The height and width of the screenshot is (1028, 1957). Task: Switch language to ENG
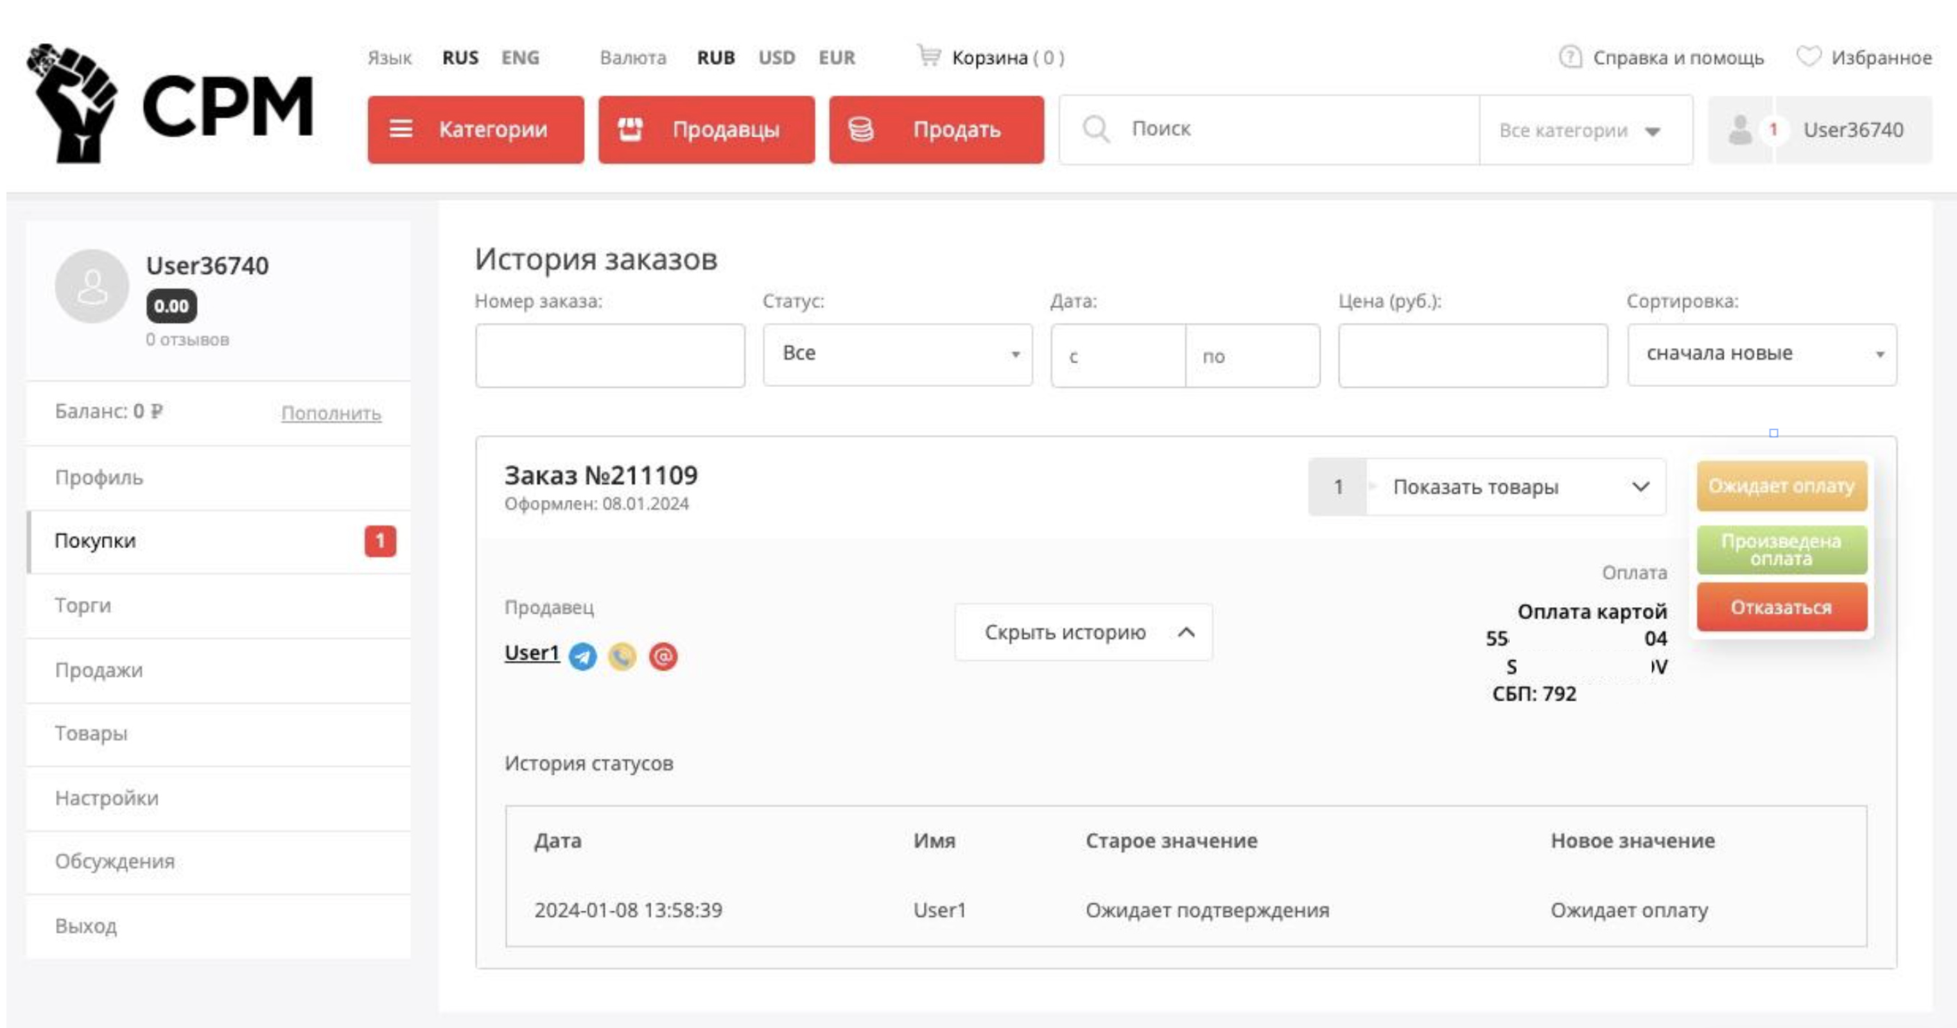click(x=521, y=58)
